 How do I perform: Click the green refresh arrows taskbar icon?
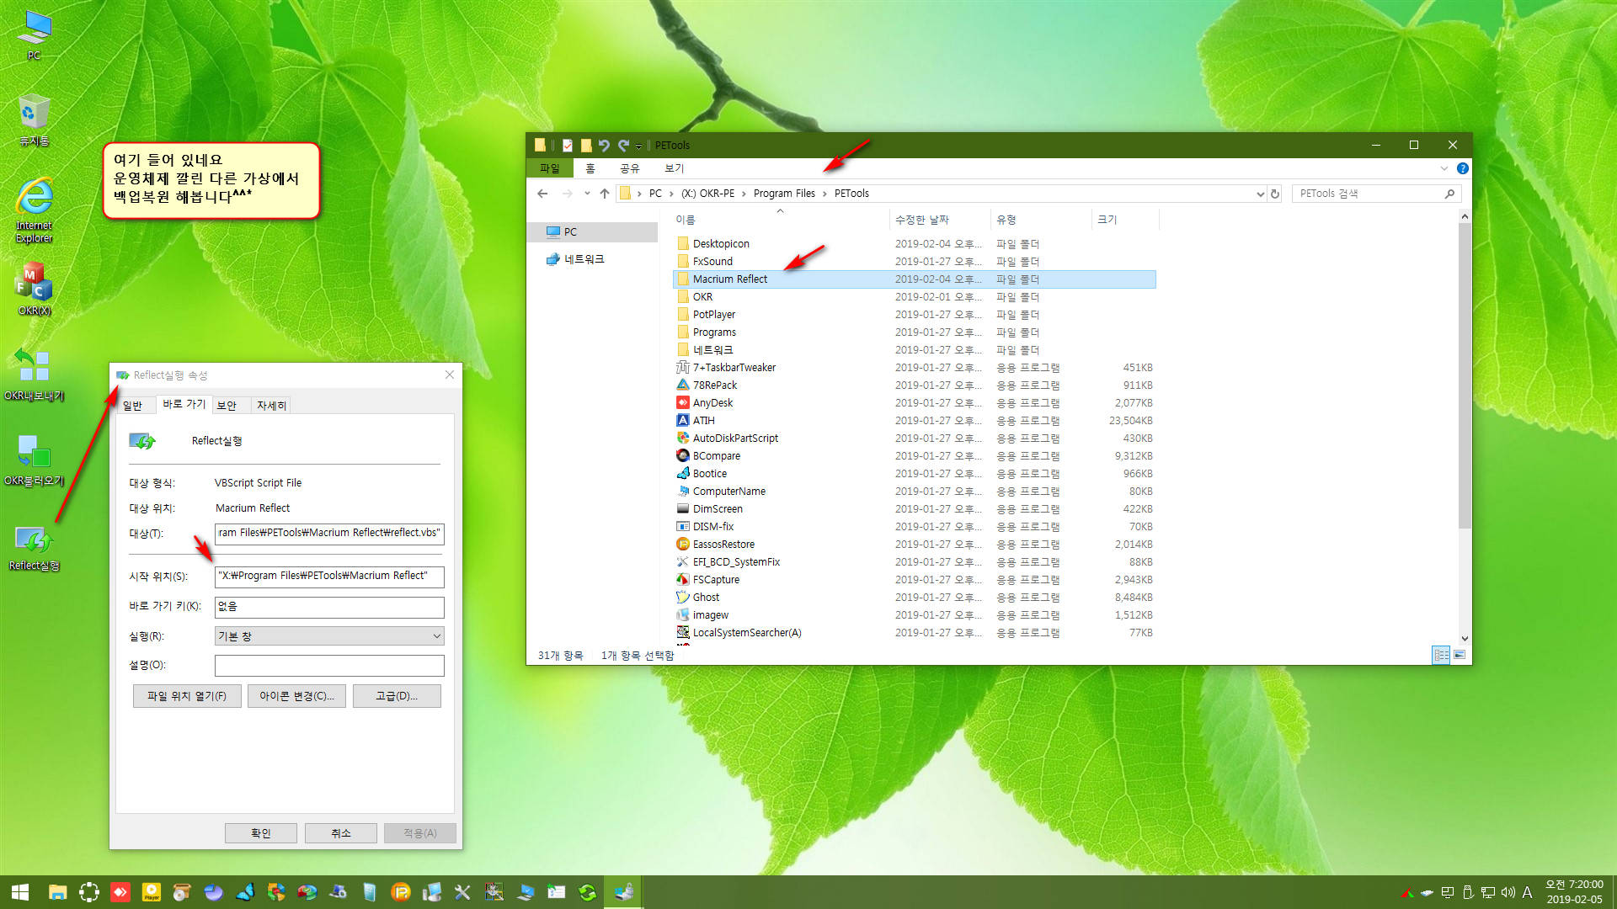(587, 892)
